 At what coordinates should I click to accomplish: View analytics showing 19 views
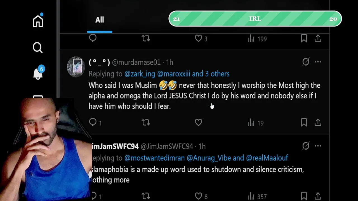pos(256,123)
